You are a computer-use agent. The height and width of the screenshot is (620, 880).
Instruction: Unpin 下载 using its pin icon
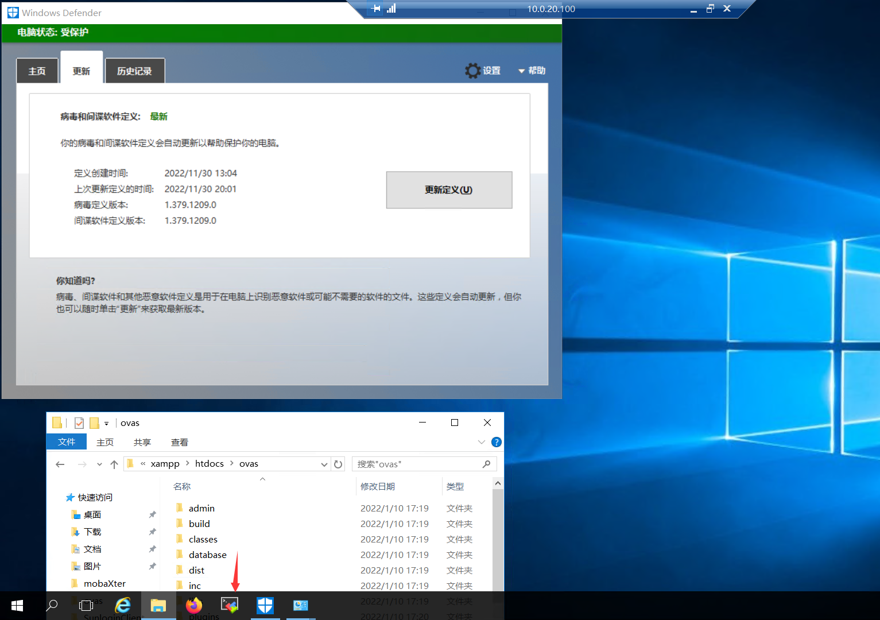pyautogui.click(x=152, y=532)
